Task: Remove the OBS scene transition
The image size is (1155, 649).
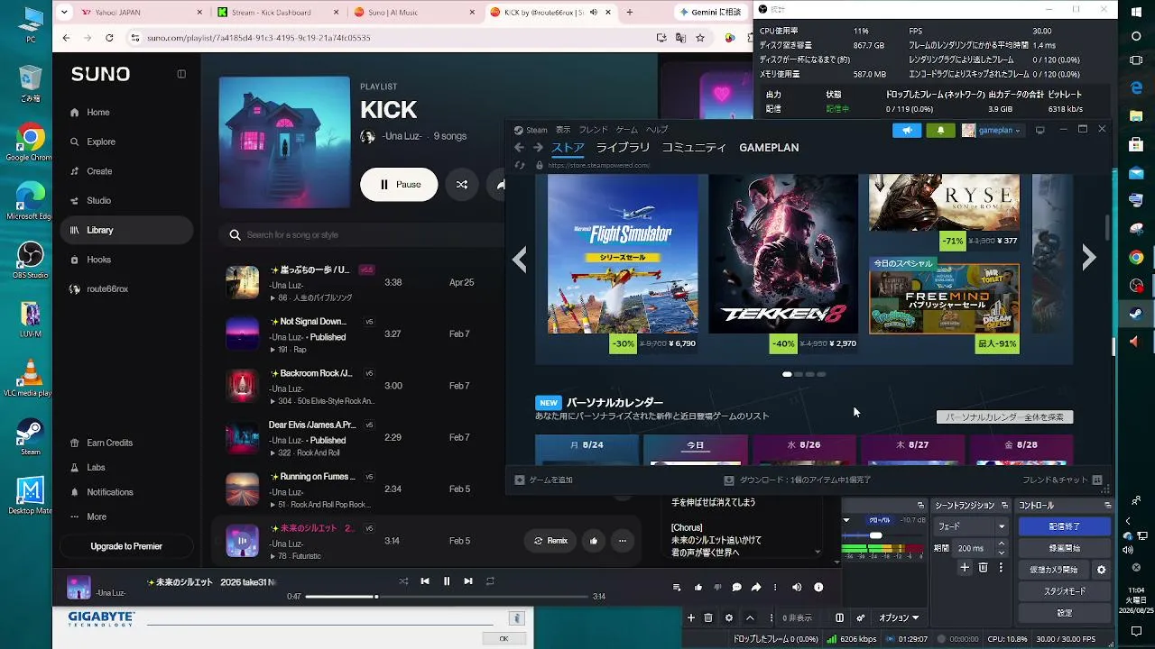Action: point(984,568)
